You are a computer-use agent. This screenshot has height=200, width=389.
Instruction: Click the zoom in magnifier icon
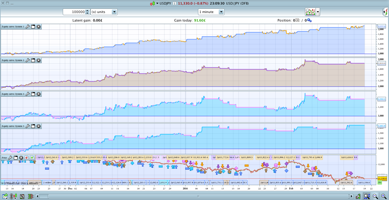(x=384, y=196)
